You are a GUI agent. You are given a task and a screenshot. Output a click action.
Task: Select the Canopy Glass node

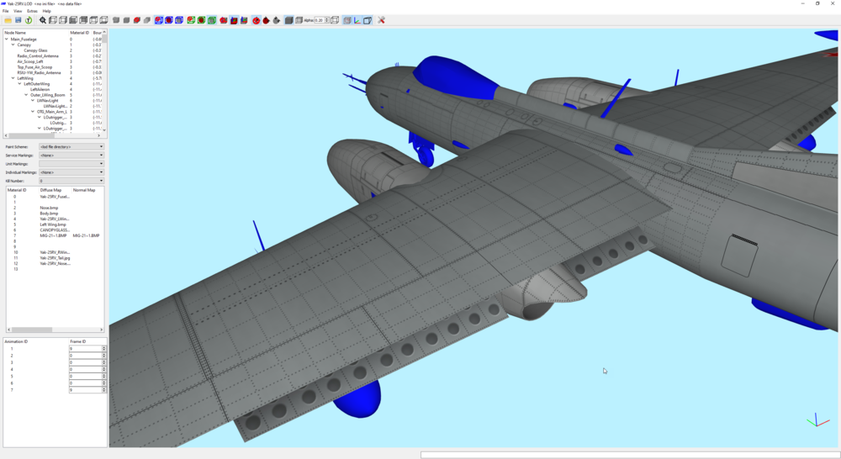pyautogui.click(x=35, y=50)
